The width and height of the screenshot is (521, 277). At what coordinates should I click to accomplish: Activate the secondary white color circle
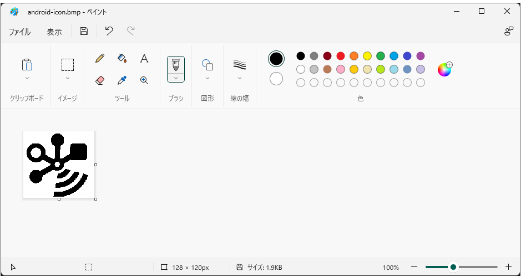pos(276,79)
